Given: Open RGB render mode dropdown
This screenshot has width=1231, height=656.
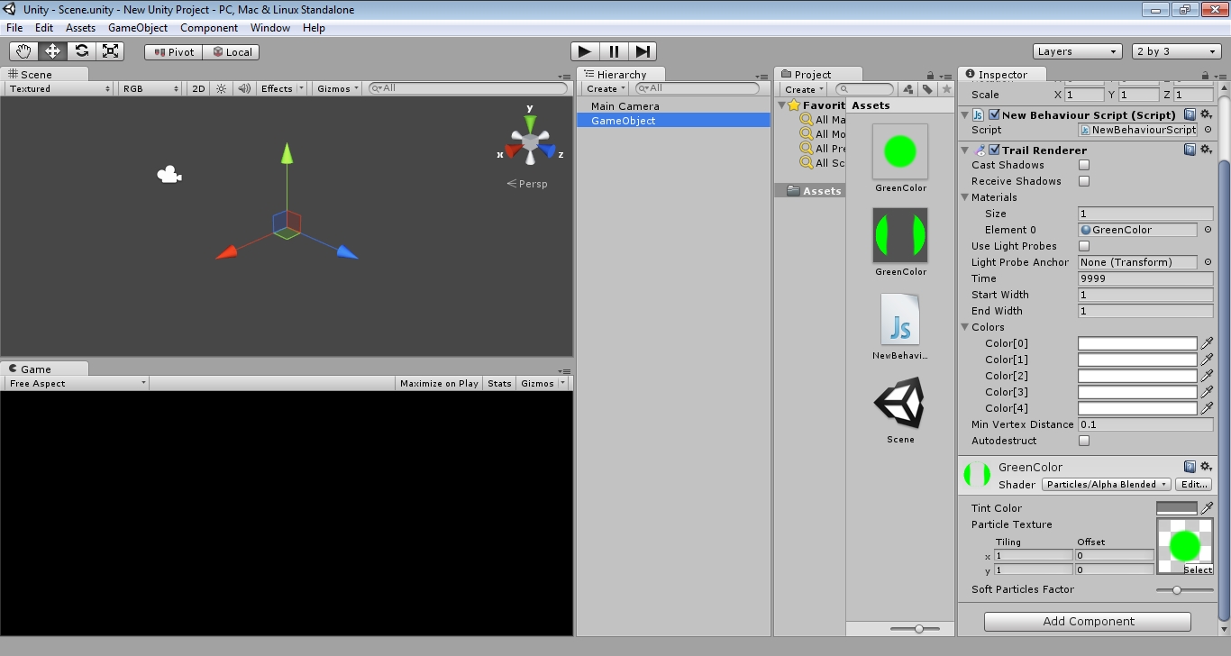Looking at the screenshot, I should coord(150,88).
